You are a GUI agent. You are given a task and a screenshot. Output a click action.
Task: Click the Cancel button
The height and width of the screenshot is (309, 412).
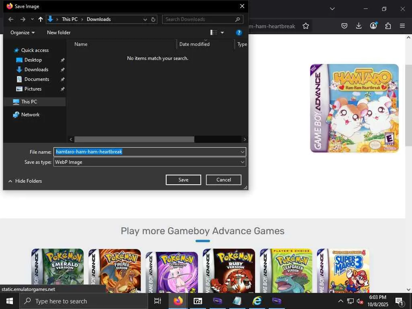point(224,180)
